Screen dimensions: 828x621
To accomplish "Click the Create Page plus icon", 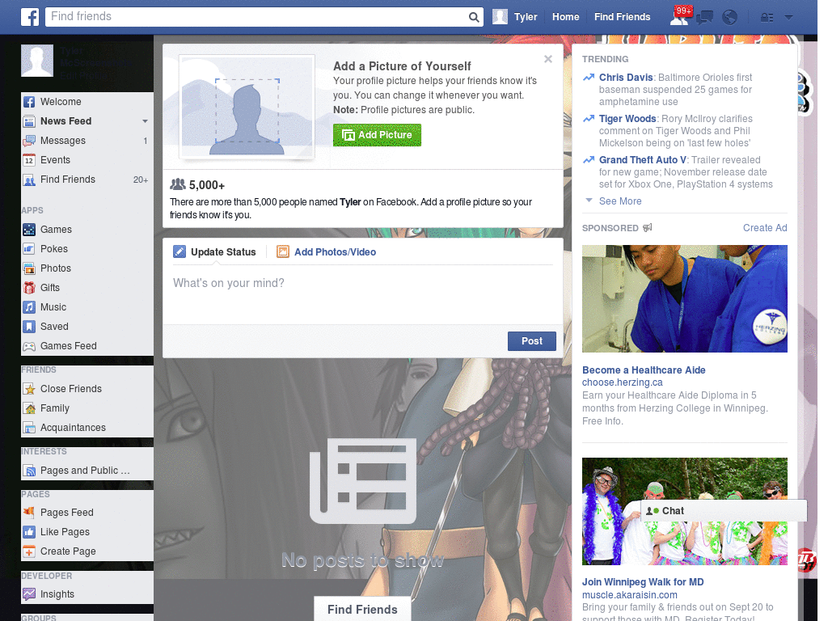I will 29,551.
